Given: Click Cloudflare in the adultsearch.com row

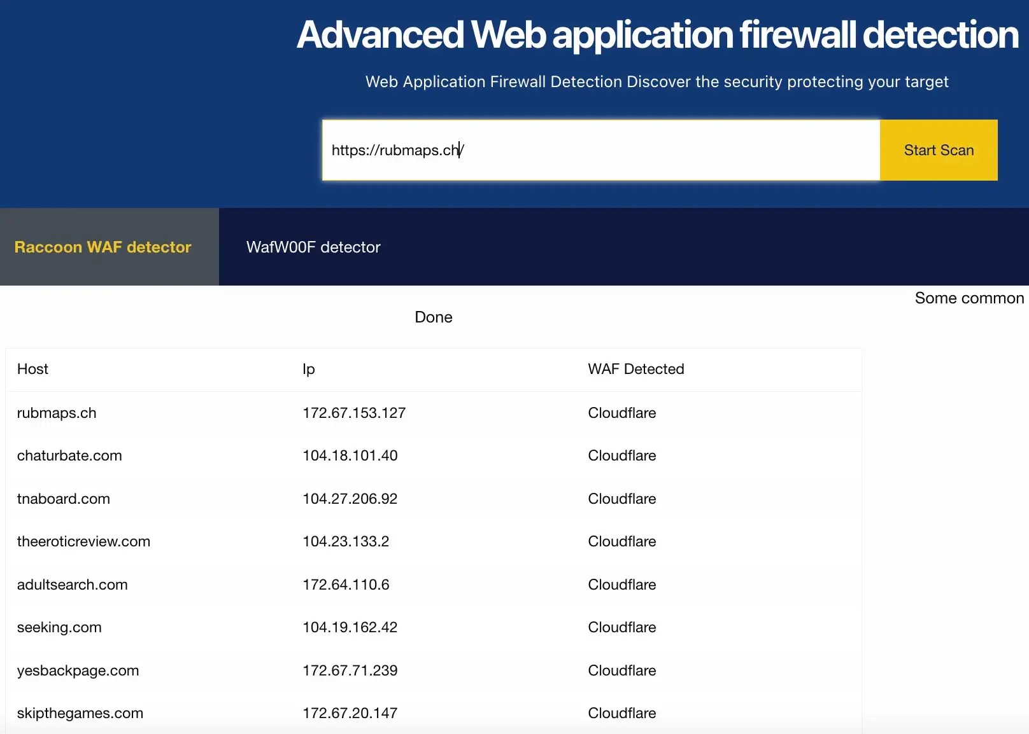Looking at the screenshot, I should [x=622, y=585].
